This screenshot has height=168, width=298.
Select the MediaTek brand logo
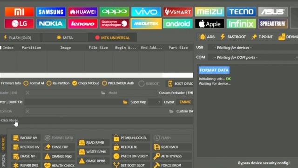(146, 24)
